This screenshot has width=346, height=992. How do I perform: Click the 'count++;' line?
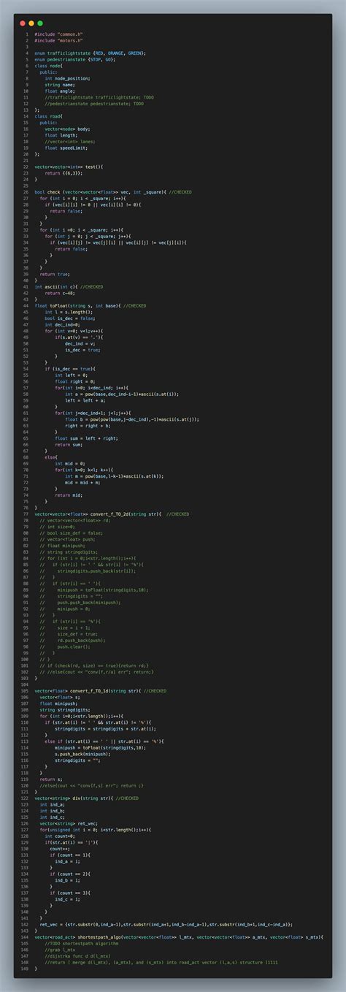coord(61,848)
